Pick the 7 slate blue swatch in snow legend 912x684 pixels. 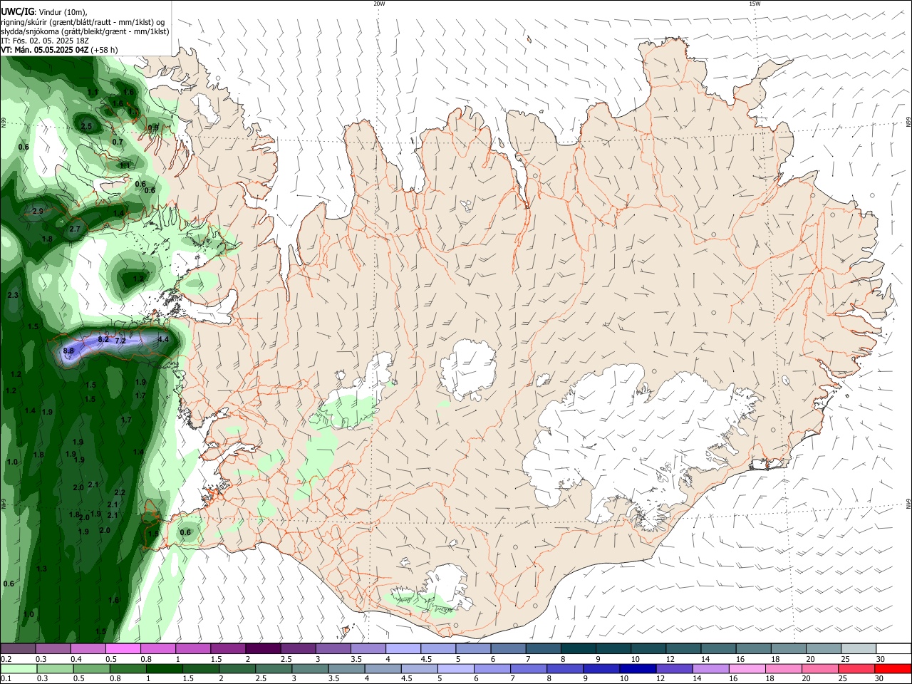pyautogui.click(x=544, y=648)
